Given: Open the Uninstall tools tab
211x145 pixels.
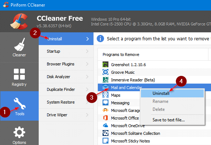Looking at the screenshot, I should 66,39.
